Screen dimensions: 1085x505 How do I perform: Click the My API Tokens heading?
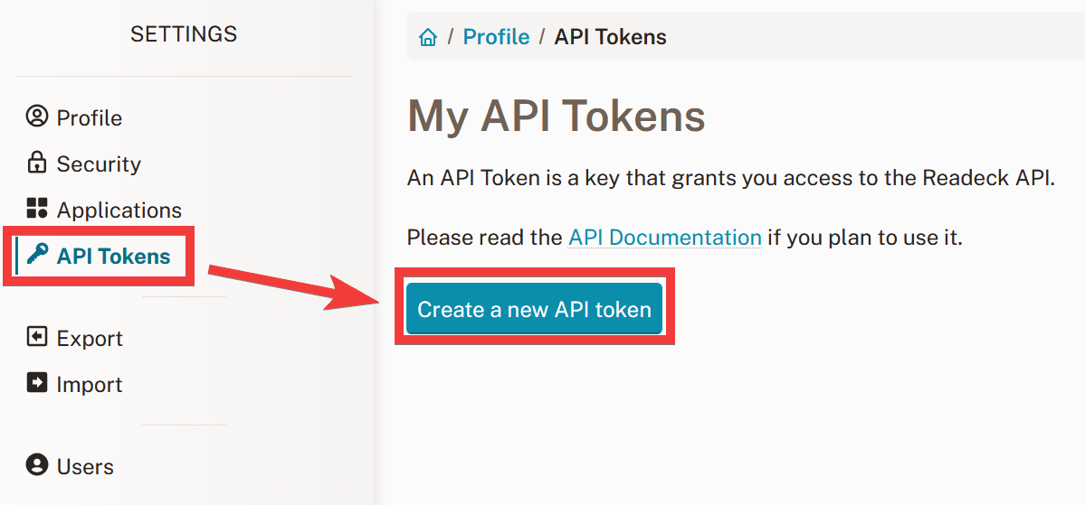pyautogui.click(x=556, y=117)
